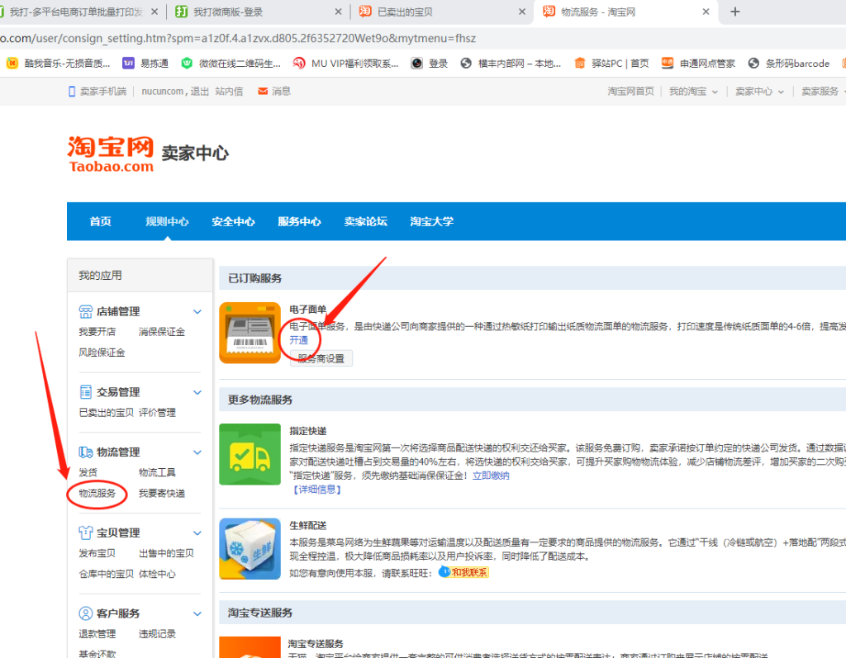Image resolution: width=846 pixels, height=658 pixels.
Task: Click the 指定快递 green truck icon
Action: point(250,454)
